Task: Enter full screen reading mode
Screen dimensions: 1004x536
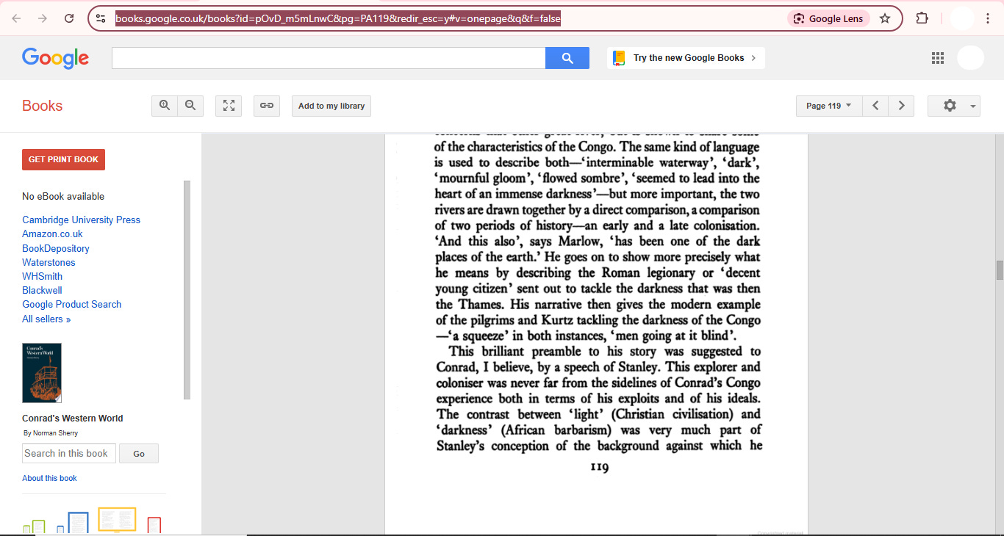Action: (229, 106)
